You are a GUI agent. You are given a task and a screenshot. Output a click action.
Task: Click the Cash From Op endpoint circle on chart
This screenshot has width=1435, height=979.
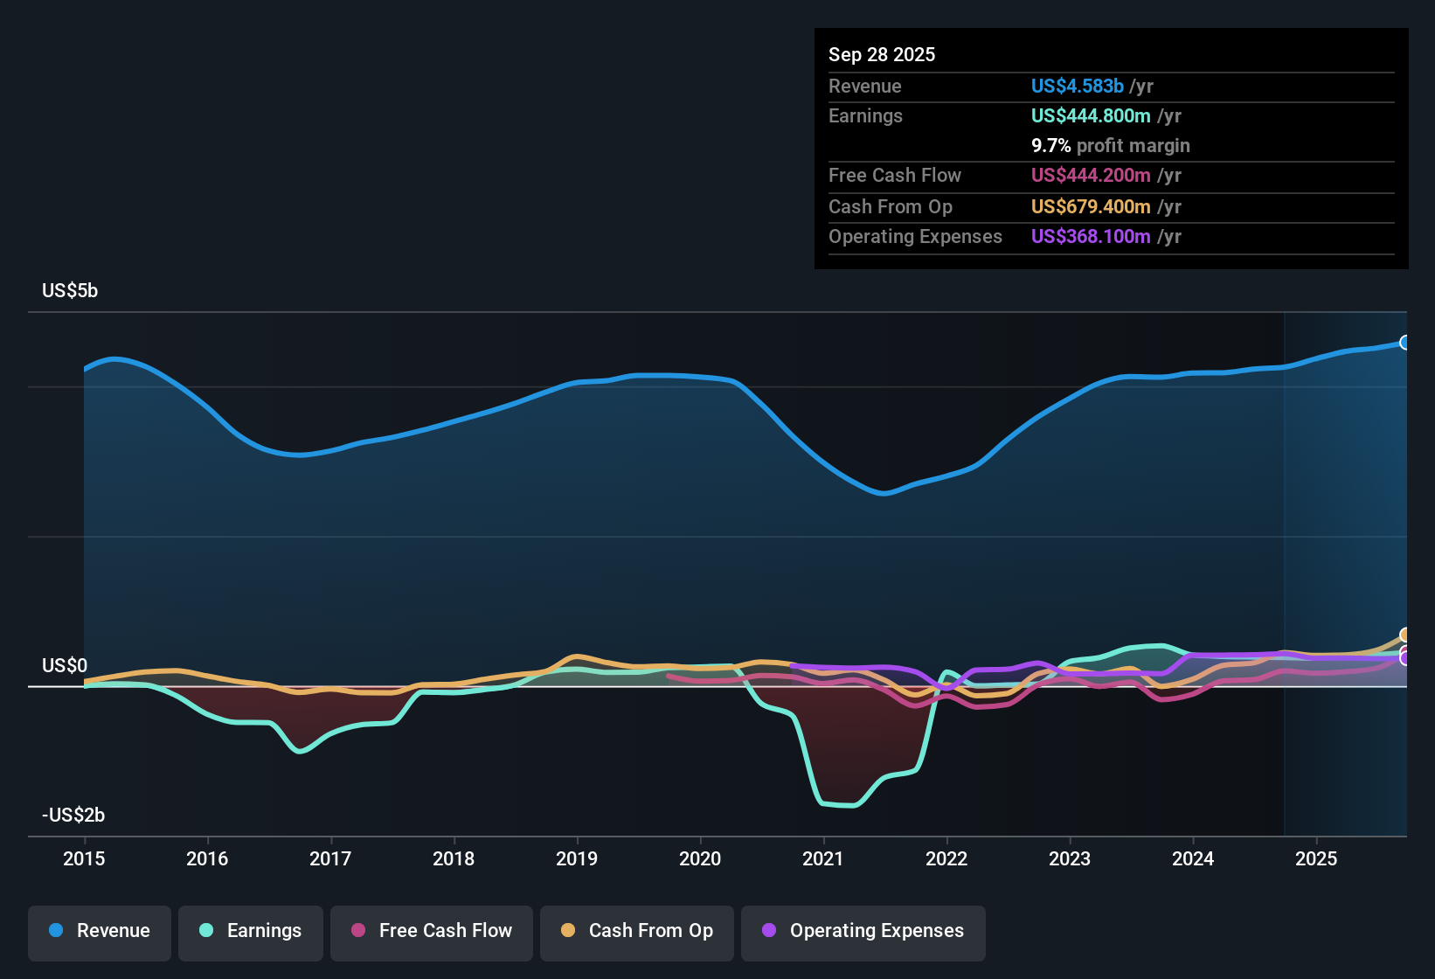tap(1404, 633)
